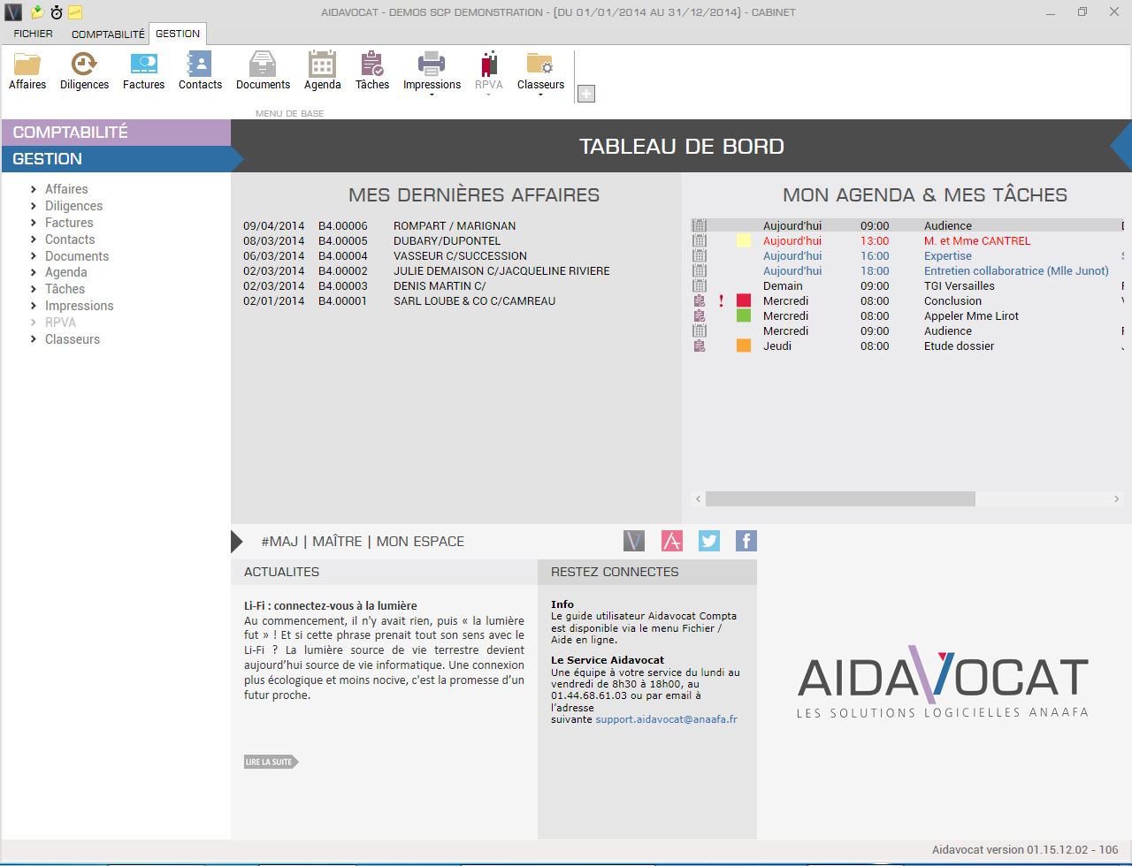This screenshot has width=1132, height=866.
Task: Click the dark triangle beside #MAJ
Action: 236,542
